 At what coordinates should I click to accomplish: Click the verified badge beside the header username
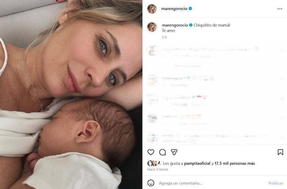pos(190,9)
